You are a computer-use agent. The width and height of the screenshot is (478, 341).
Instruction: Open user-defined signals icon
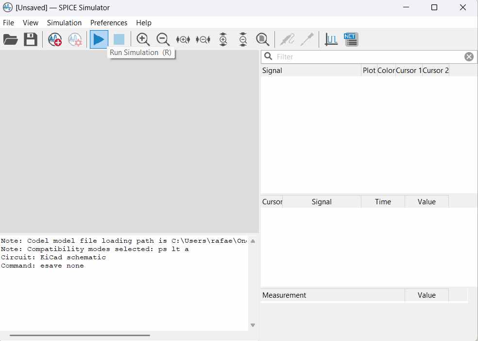331,40
